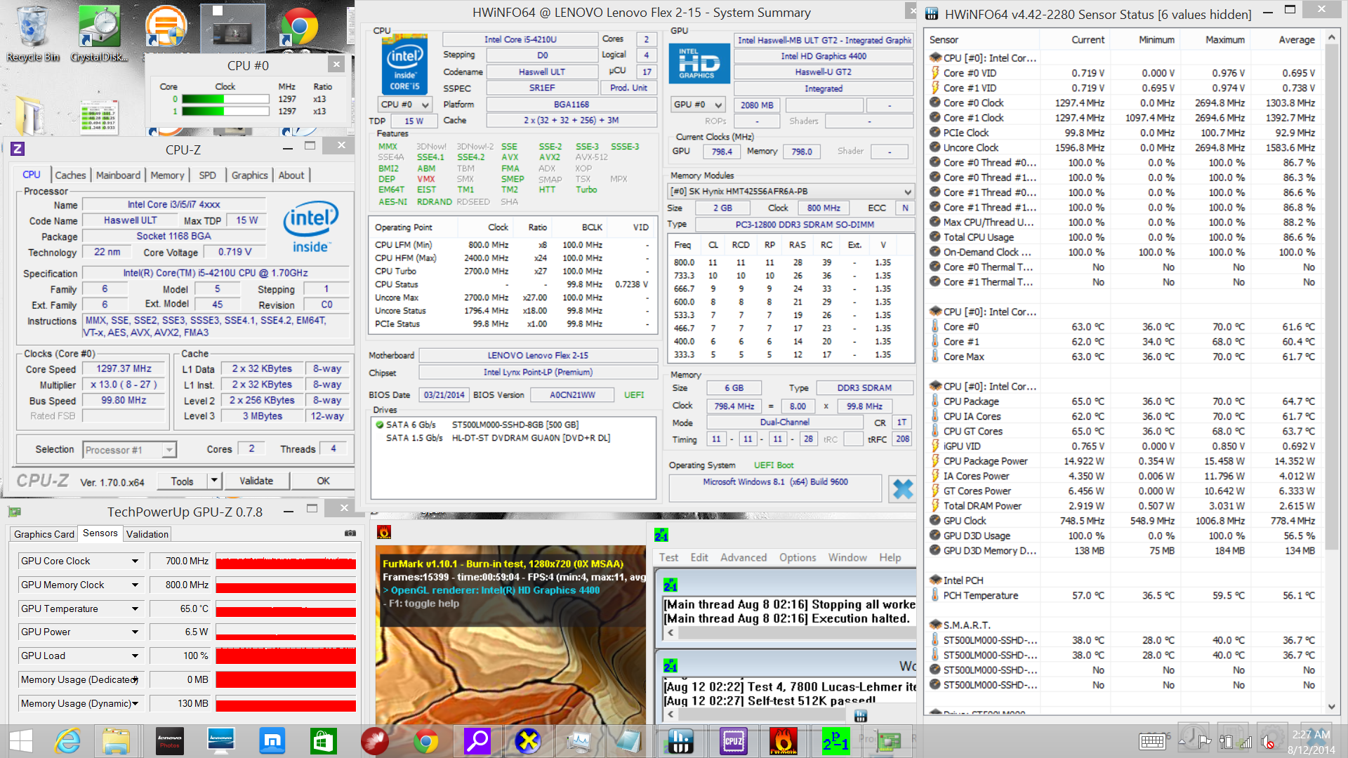Click the HWiNFO summary close X icon
The height and width of the screenshot is (758, 1348).
pyautogui.click(x=902, y=489)
